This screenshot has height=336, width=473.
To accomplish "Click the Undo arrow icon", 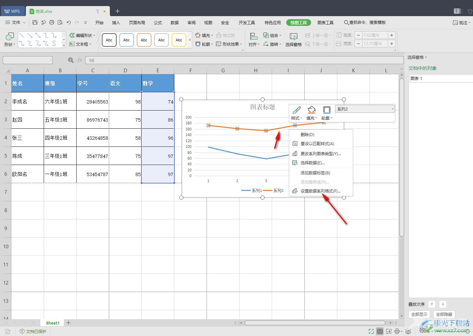I will (x=69, y=23).
